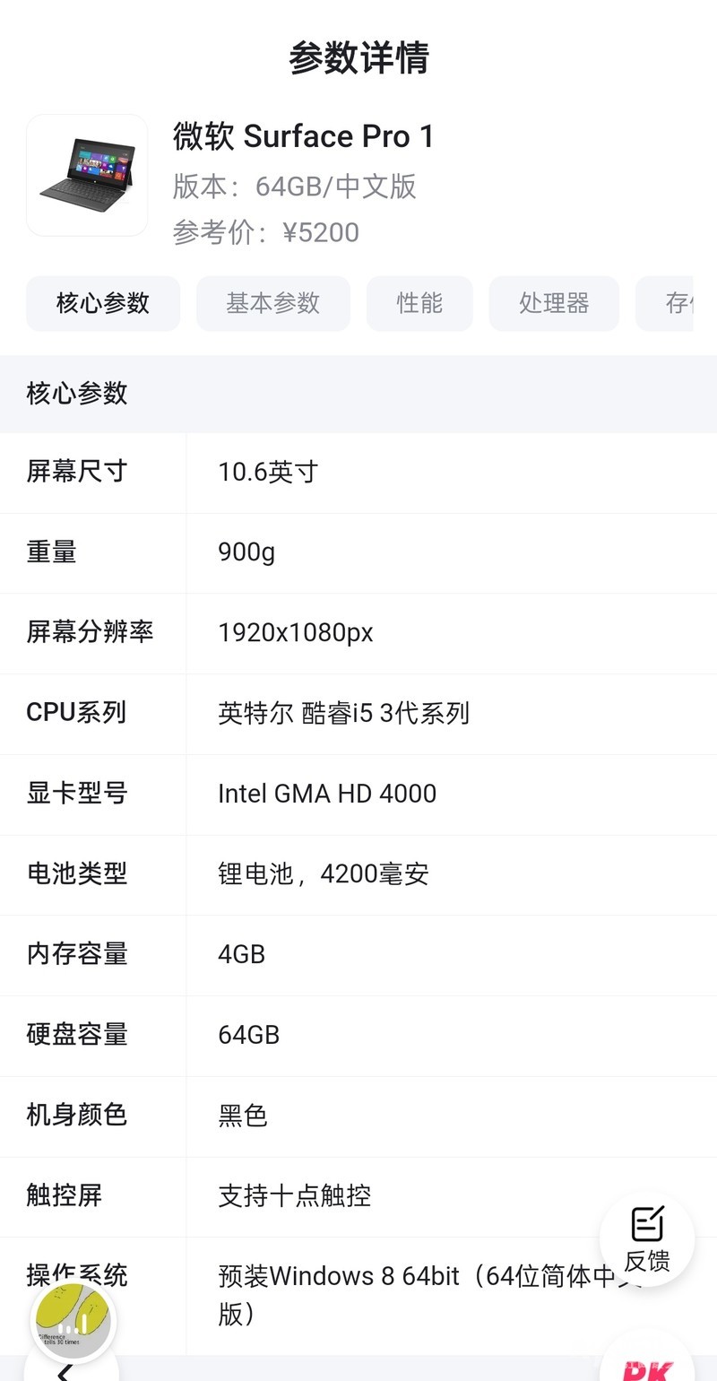Switch to the 基本参数 tab

pos(272,303)
